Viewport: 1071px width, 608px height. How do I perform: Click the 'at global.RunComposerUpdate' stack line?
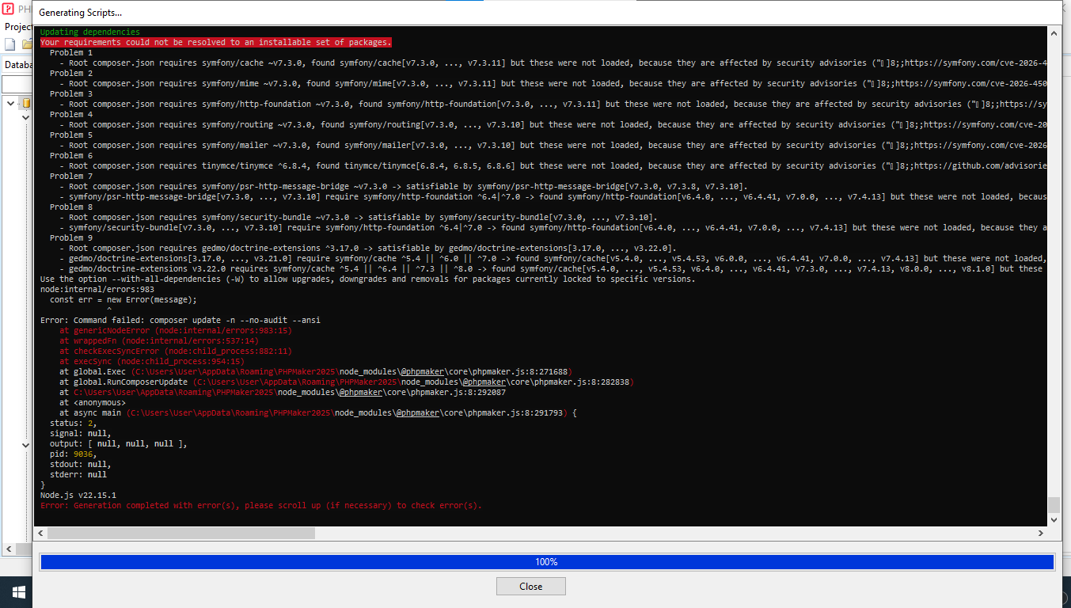[x=346, y=382]
